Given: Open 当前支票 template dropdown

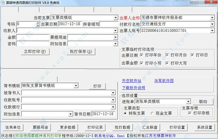Looking at the screenshot, I should point(116,18).
